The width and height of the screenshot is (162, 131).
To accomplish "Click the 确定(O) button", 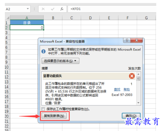I will pyautogui.click(x=131, y=116).
